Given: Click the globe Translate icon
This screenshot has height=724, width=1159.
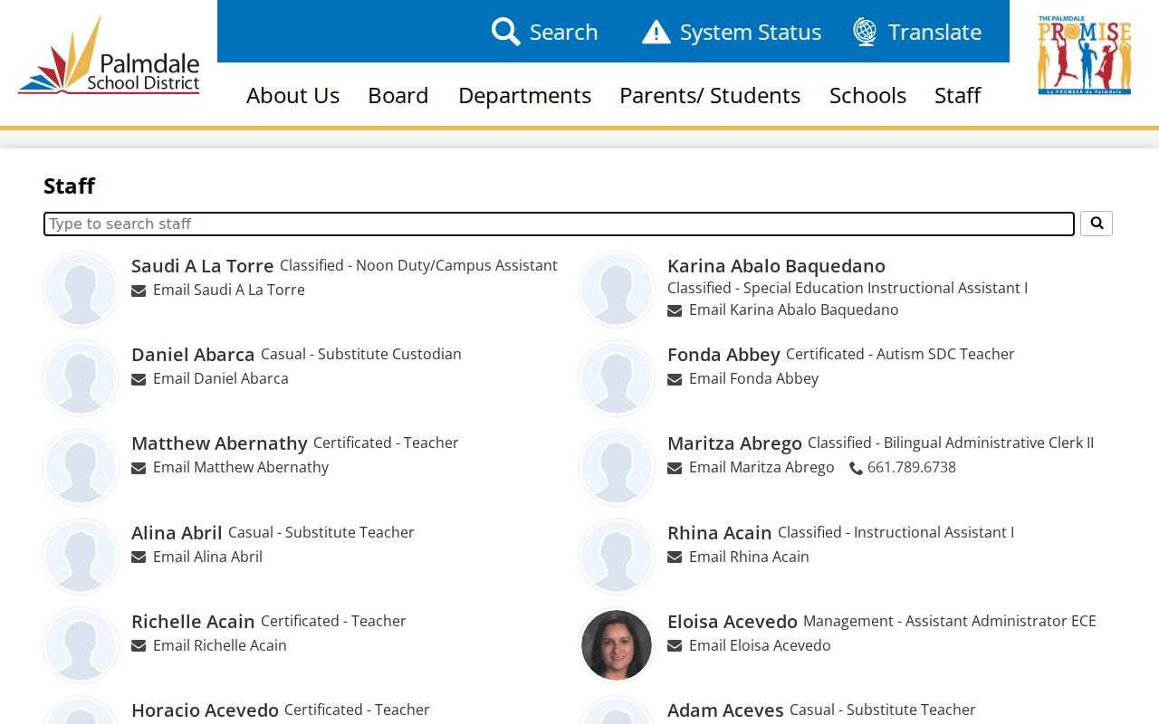Looking at the screenshot, I should 865,32.
